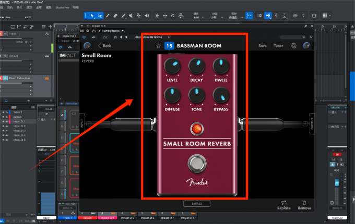The height and width of the screenshot is (224, 355).
Task: Expand the plugin header chevron at right
Action: [x=311, y=37]
